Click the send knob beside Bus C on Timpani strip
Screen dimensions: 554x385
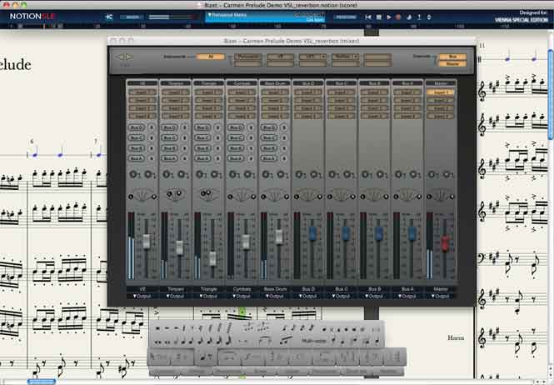point(184,137)
